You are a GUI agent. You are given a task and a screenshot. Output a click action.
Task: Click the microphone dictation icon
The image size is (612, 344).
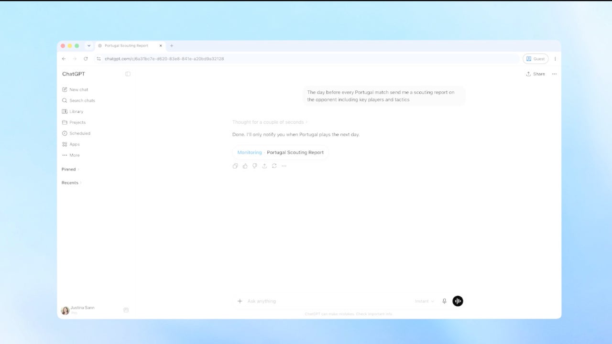tap(444, 301)
